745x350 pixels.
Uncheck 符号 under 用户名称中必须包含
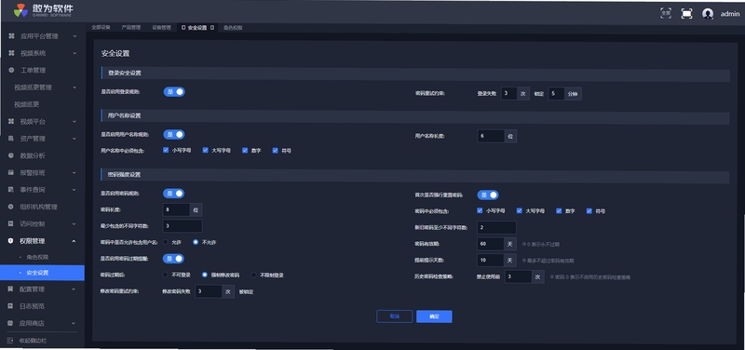(275, 150)
